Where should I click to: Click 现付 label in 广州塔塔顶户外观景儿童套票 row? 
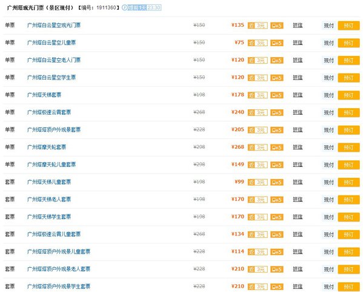click(328, 252)
